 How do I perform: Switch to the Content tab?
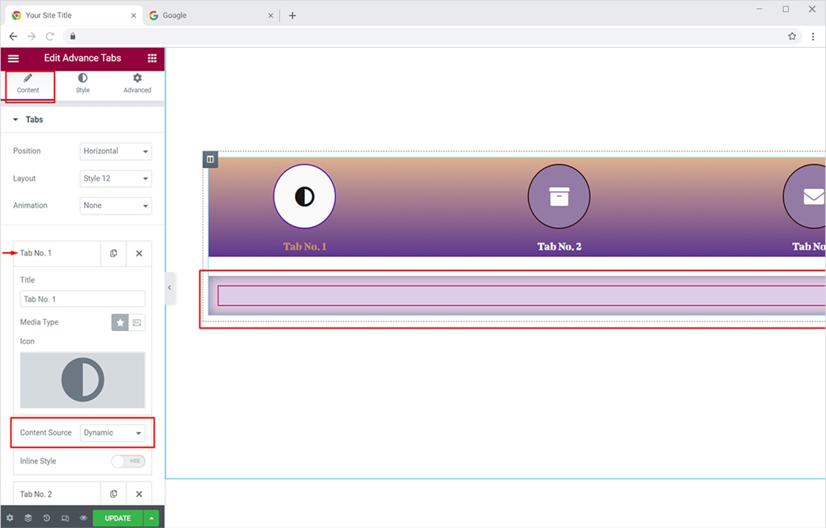pos(28,83)
